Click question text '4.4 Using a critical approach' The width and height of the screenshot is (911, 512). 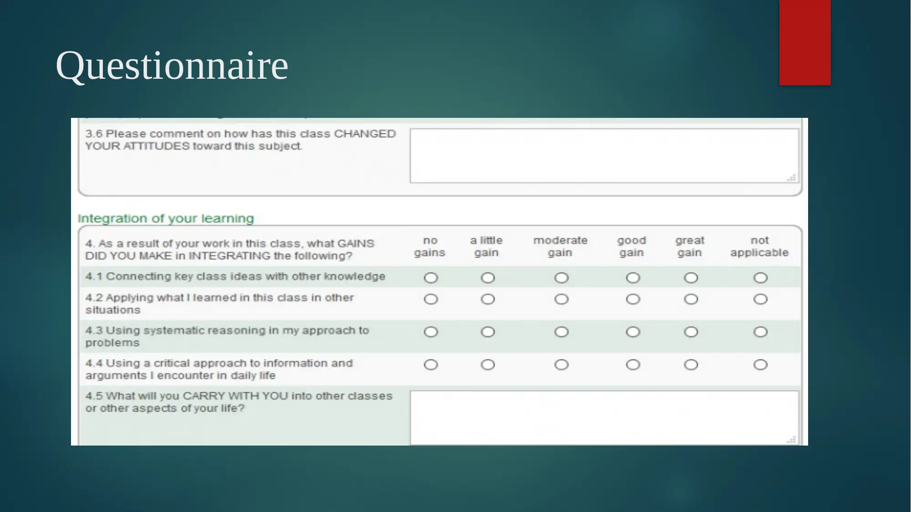coord(219,369)
